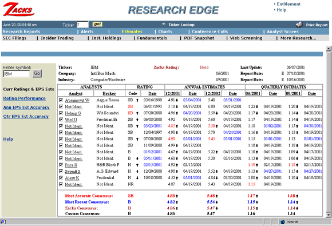The image size is (332, 226).
Task: Click the Ticker Lookup link
Action: tap(181, 25)
